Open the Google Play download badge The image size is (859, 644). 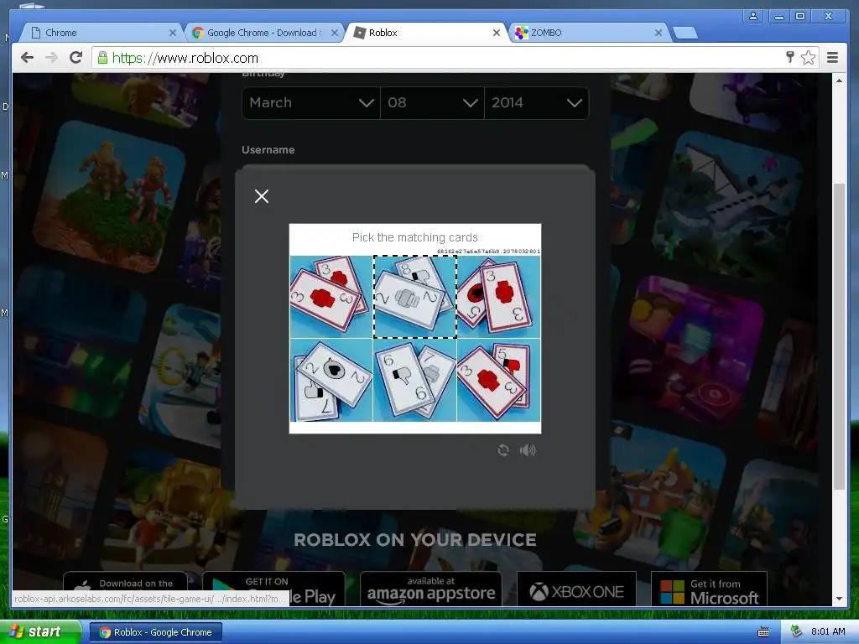pos(274,589)
